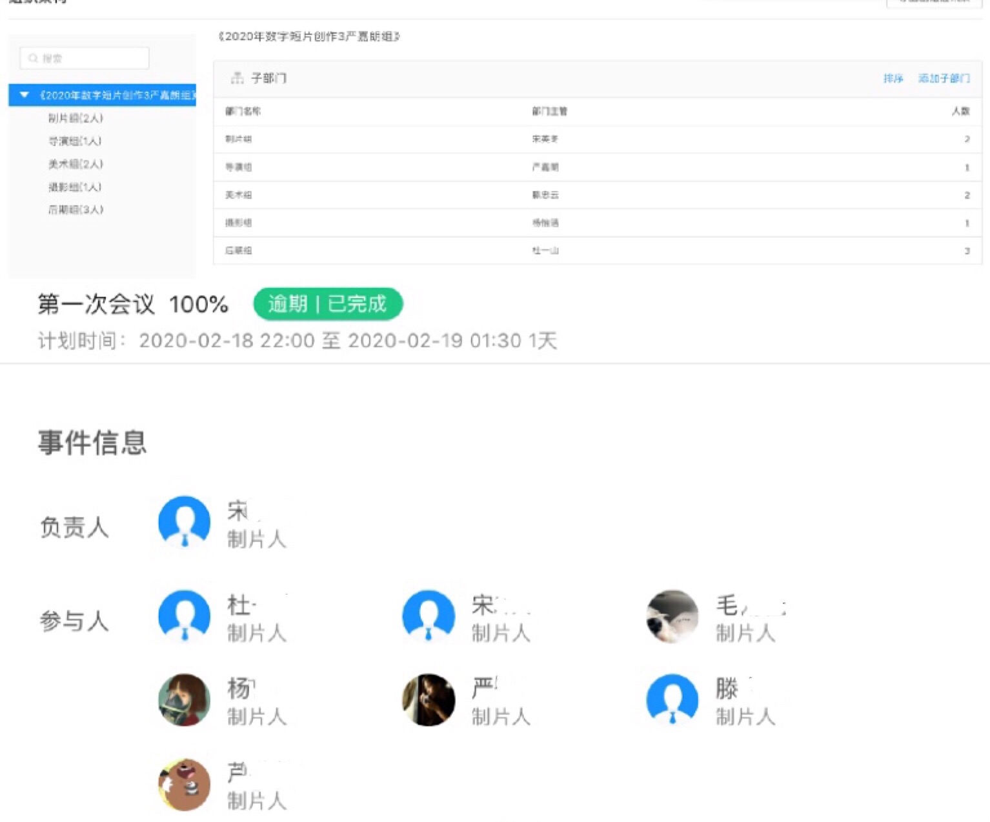Click the 负责人 宋 avatar icon
The height and width of the screenshot is (822, 990).
tap(185, 521)
